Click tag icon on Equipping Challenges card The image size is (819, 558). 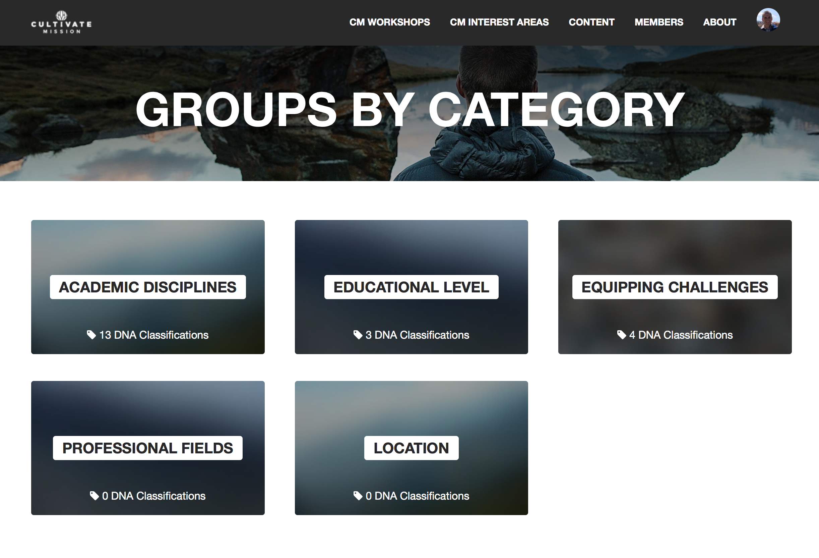621,335
